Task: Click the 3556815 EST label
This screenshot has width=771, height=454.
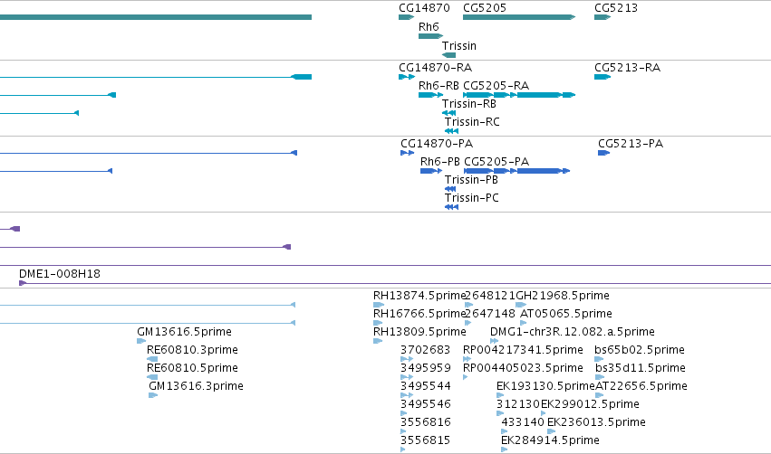Action: [x=425, y=440]
